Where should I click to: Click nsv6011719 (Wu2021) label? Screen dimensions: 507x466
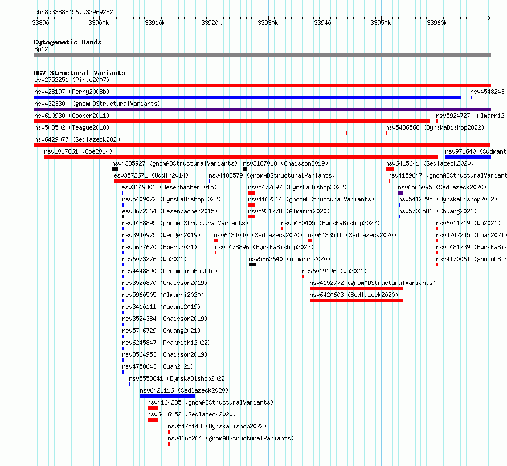(x=468, y=223)
